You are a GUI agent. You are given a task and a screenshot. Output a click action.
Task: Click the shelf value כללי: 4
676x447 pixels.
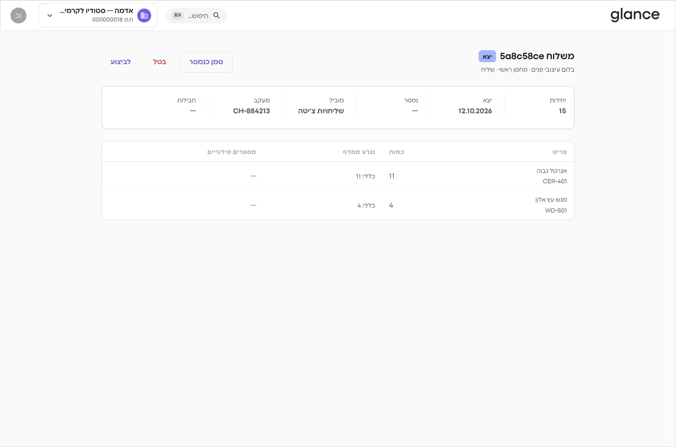(x=366, y=205)
